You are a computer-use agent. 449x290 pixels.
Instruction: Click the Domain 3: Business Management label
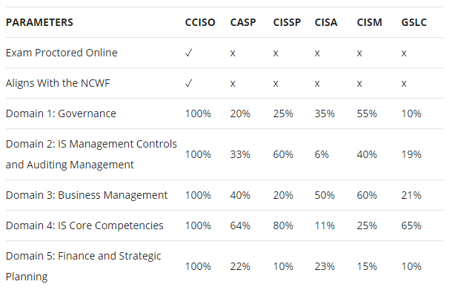87,195
